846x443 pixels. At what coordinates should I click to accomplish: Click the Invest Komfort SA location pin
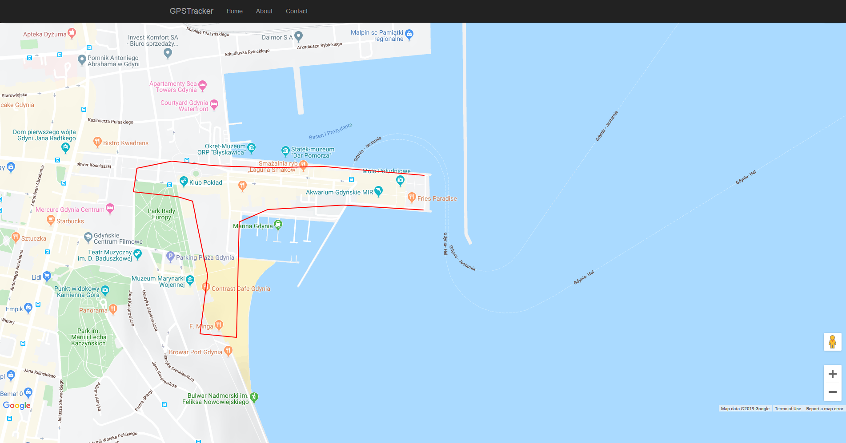(x=168, y=53)
